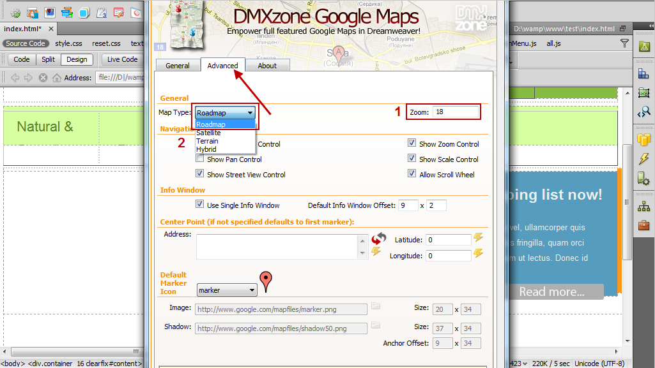Choose Satellite from Map Type list
655x368 pixels.
pos(225,133)
